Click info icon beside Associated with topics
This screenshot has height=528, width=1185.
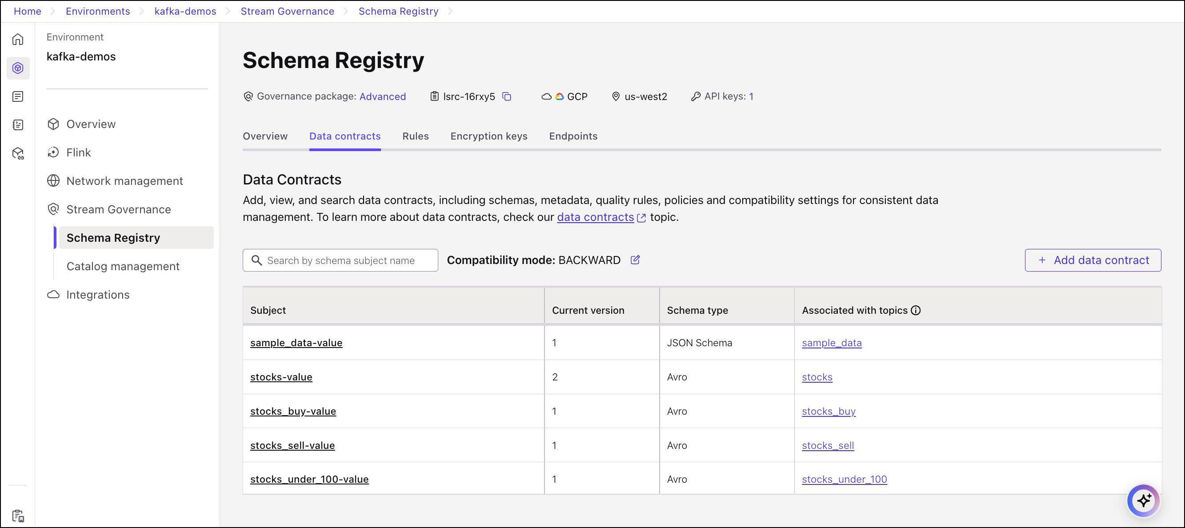click(x=916, y=311)
